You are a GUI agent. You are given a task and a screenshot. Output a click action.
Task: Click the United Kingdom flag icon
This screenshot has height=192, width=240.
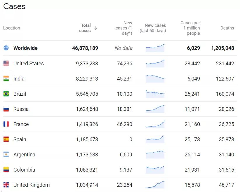pyautogui.click(x=6, y=185)
